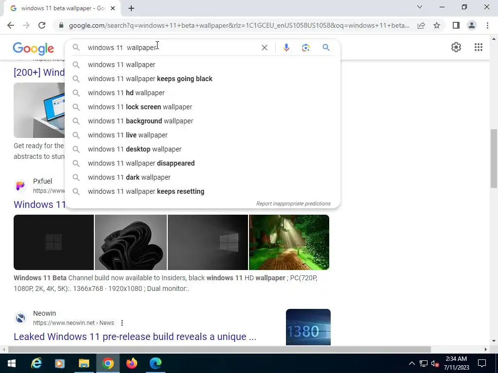The image size is (498, 373).
Task: Open the network tray icon
Action: (424, 363)
